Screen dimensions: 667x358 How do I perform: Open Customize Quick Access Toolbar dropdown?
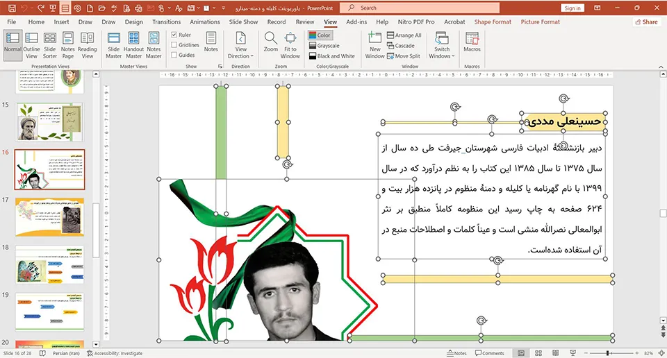[224, 8]
